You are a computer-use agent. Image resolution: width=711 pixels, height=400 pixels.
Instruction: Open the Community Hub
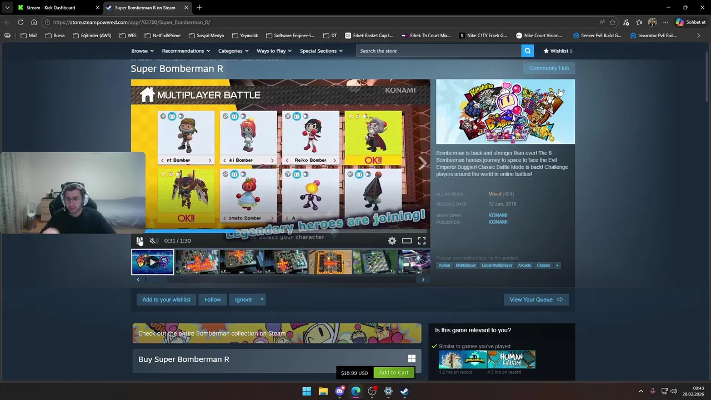tap(549, 68)
